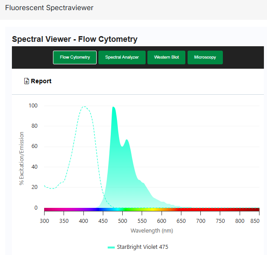Open the Spectral Analyzer tab
267x255 pixels.
[122, 57]
